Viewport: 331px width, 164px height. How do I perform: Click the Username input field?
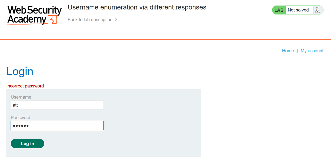[57, 105]
